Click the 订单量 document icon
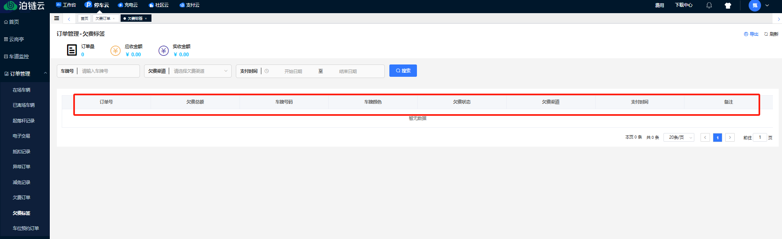 coord(72,50)
